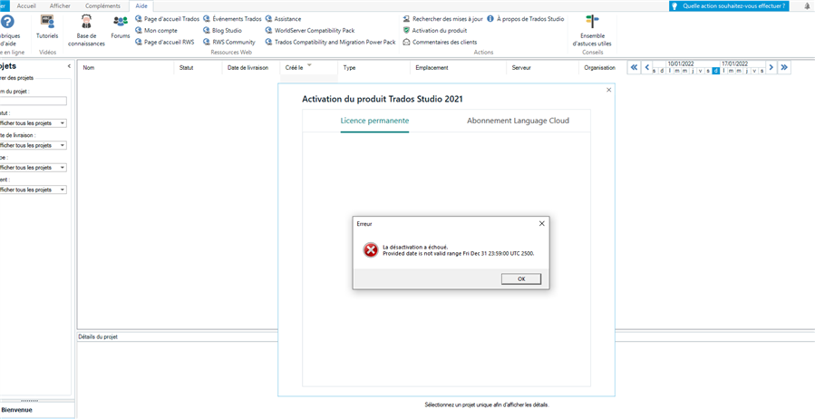Open Ensemble d'astuces utiles
The image size is (815, 419).
coord(592,31)
